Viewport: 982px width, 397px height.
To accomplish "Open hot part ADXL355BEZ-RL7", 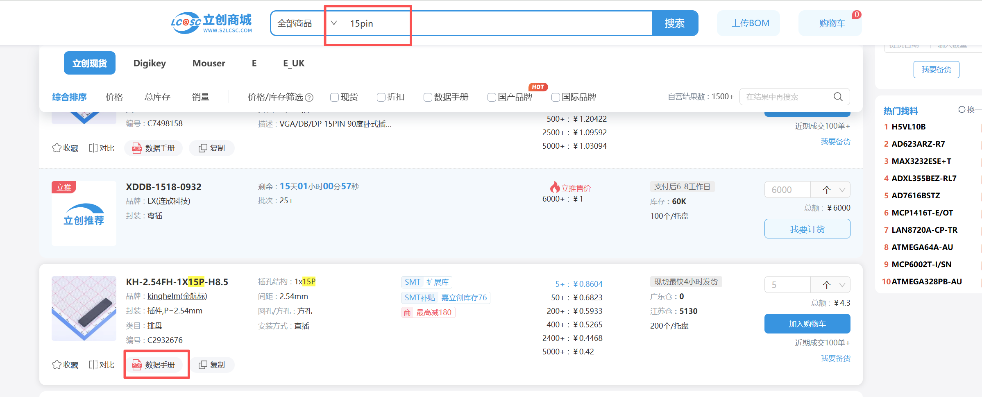I will point(924,178).
